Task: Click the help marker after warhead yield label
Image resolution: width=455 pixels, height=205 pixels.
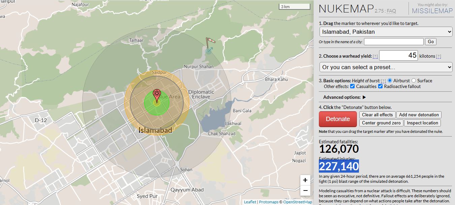Action: tap(375, 56)
